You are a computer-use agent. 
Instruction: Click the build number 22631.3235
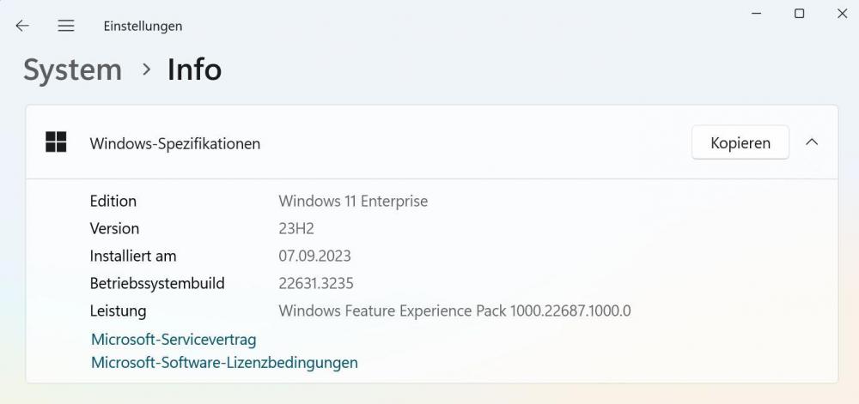point(316,283)
